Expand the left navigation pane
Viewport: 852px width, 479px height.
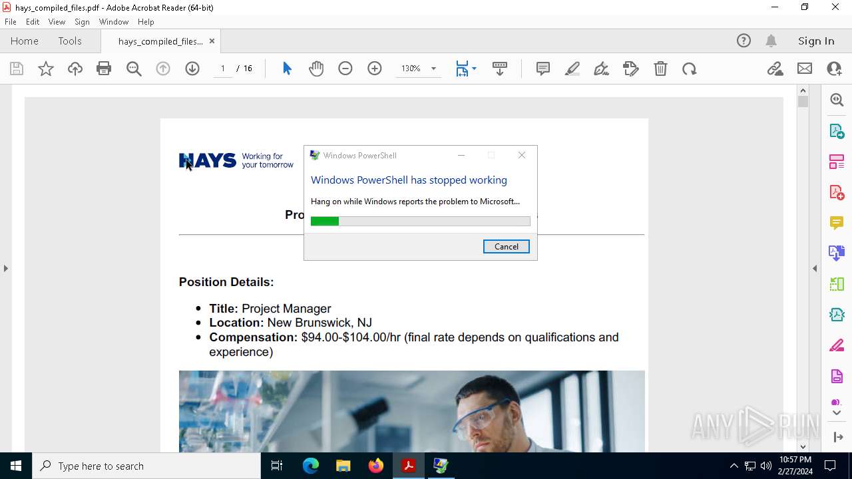pos(6,268)
